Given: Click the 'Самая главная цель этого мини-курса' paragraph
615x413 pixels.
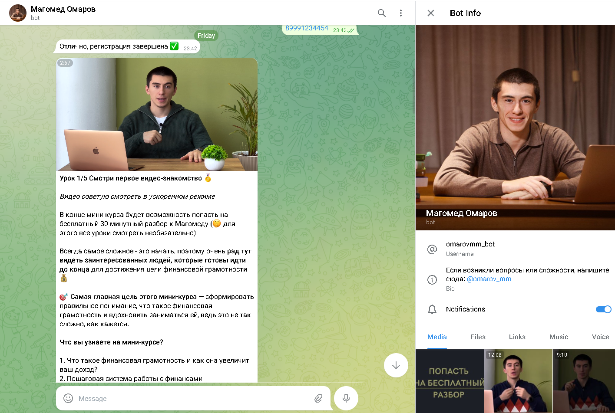Looking at the screenshot, I should [157, 310].
